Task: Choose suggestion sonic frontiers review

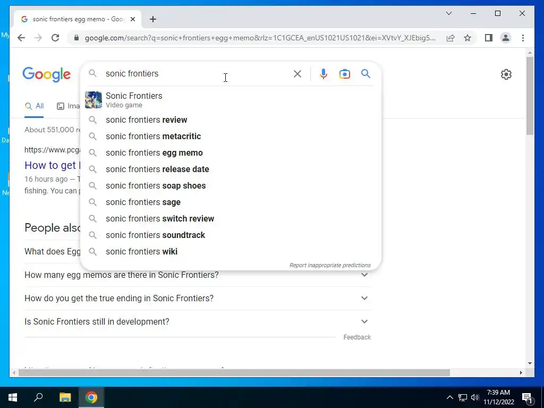Action: [x=231, y=120]
